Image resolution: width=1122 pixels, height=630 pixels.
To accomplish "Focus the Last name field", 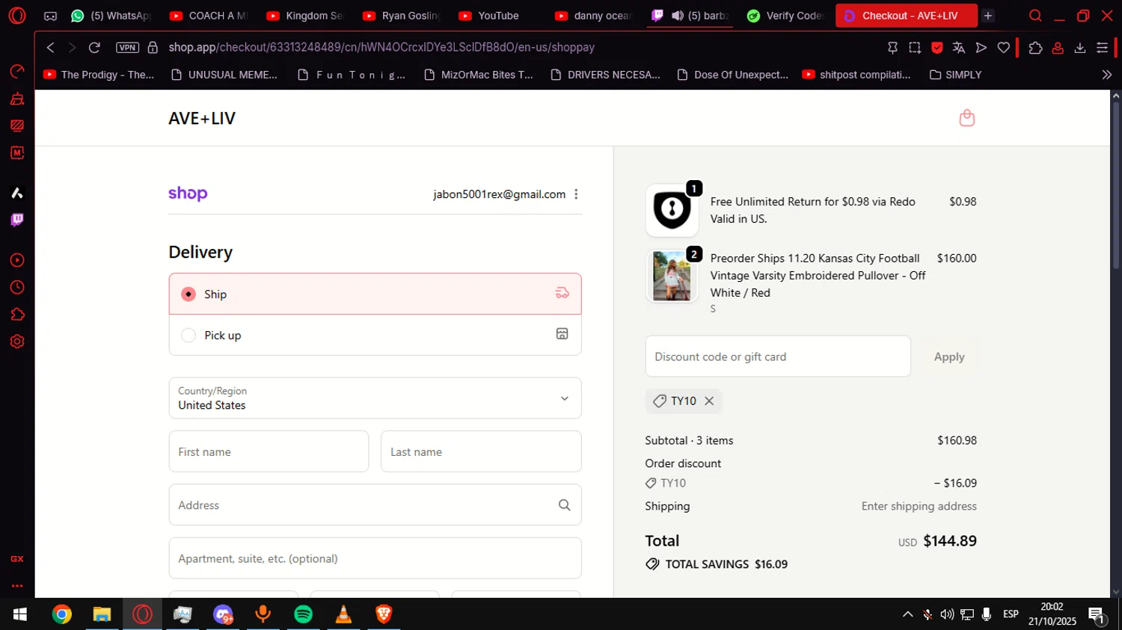I will pyautogui.click(x=481, y=451).
